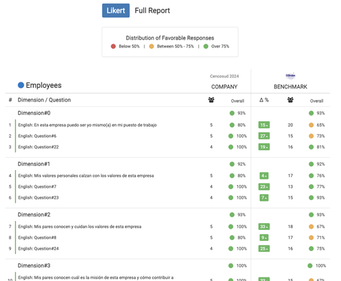The height and width of the screenshot is (281, 341).
Task: Click the green Over 75% legend dot
Action: (206, 46)
